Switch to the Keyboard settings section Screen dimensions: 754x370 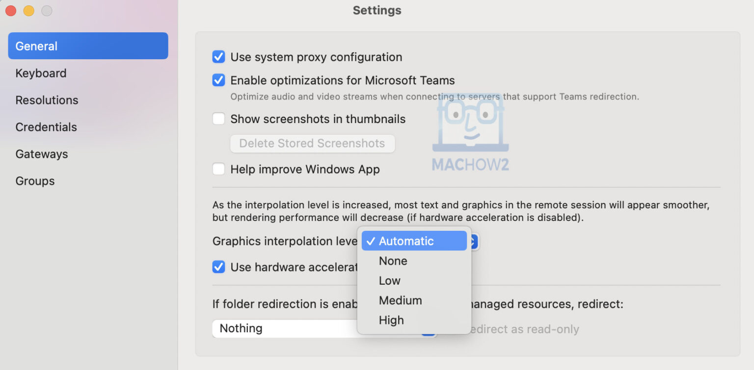pos(41,73)
